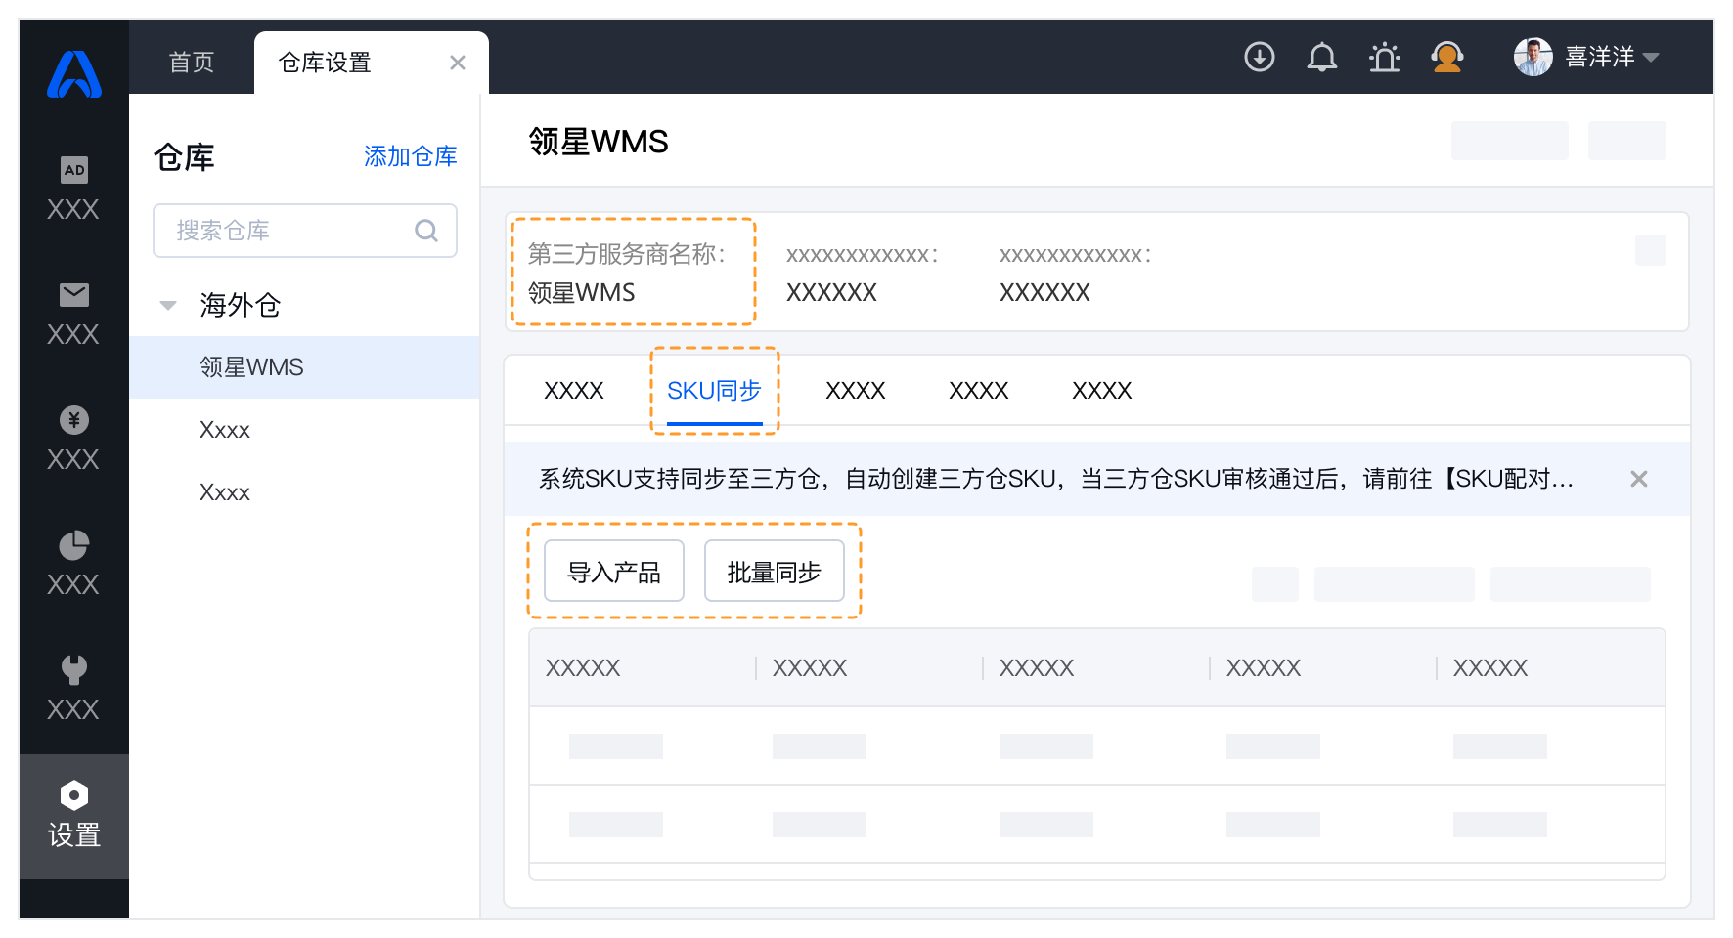The height and width of the screenshot is (938, 1733).
Task: Click the magnifier in the warehouse search box
Action: point(426,231)
